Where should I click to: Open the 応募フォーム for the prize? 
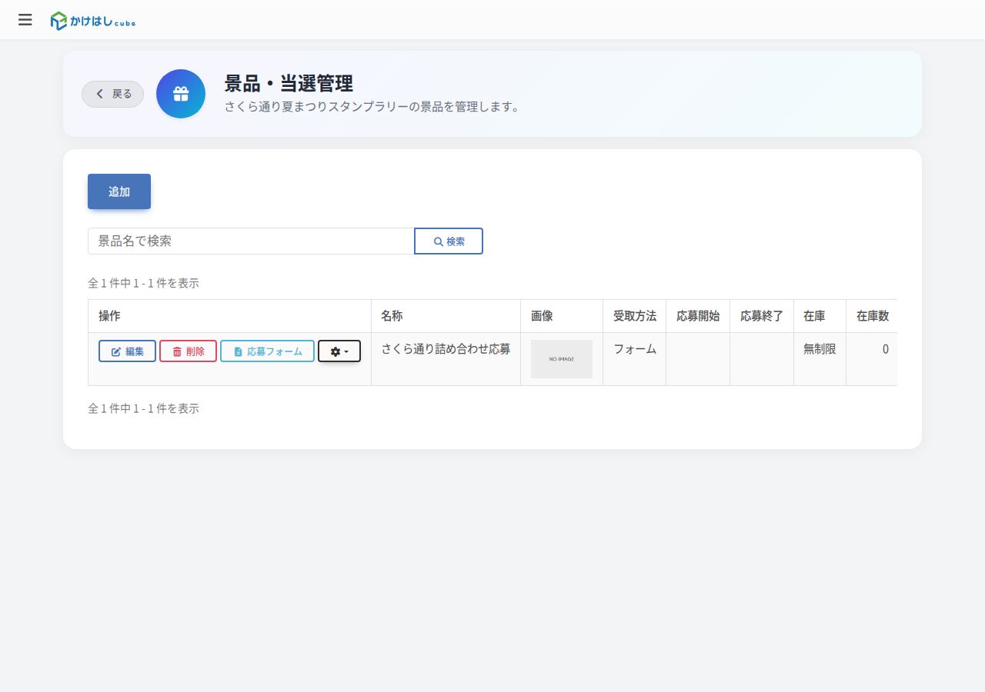point(267,351)
